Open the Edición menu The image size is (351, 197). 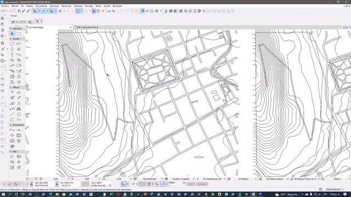coord(15,6)
